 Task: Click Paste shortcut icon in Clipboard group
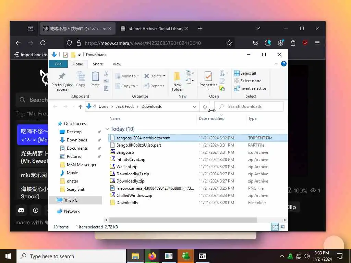tap(106, 88)
